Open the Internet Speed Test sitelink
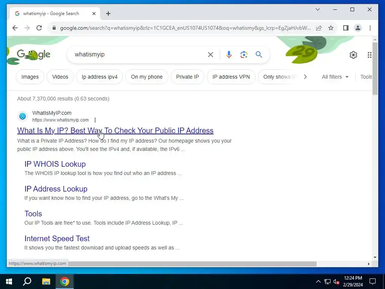This screenshot has width=385, height=289. pyautogui.click(x=57, y=238)
